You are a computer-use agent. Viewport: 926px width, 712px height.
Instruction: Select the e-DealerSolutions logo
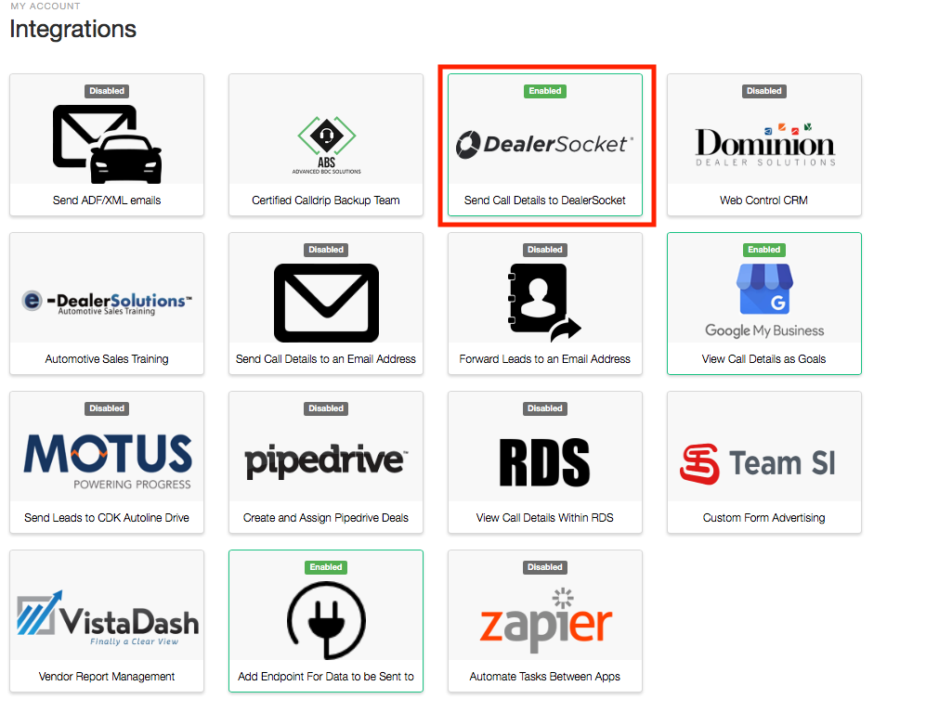107,302
